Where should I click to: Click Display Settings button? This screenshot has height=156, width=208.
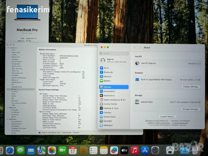click(x=191, y=87)
